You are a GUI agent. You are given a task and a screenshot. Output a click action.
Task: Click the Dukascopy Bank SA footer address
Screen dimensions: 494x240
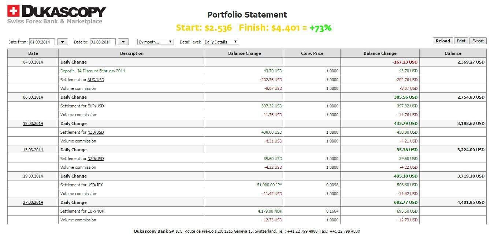pos(247,231)
